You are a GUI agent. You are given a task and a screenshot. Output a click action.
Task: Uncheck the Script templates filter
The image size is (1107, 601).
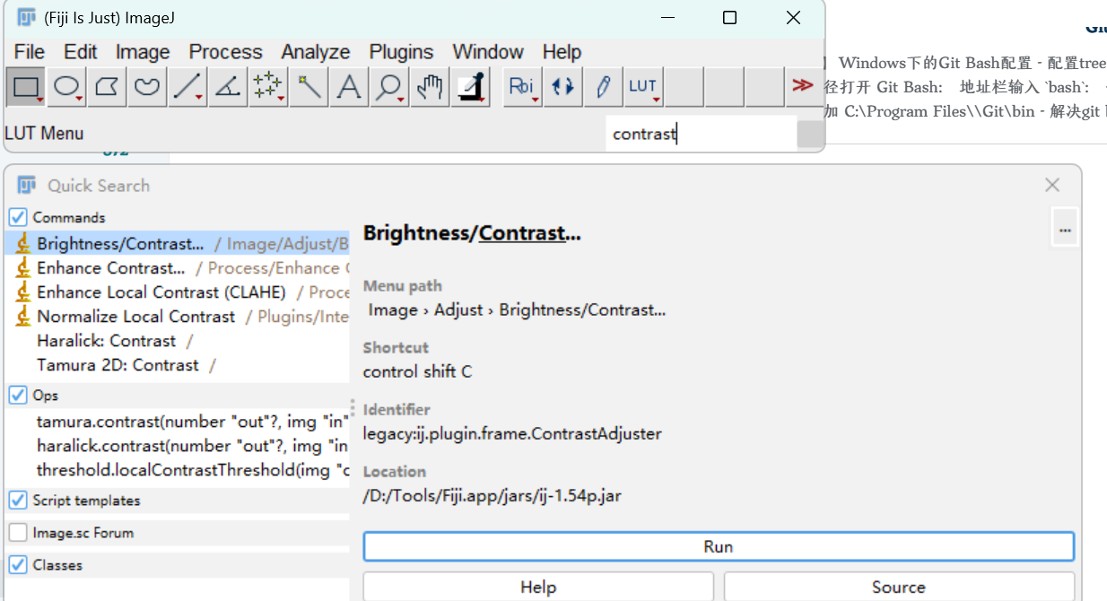coord(17,501)
